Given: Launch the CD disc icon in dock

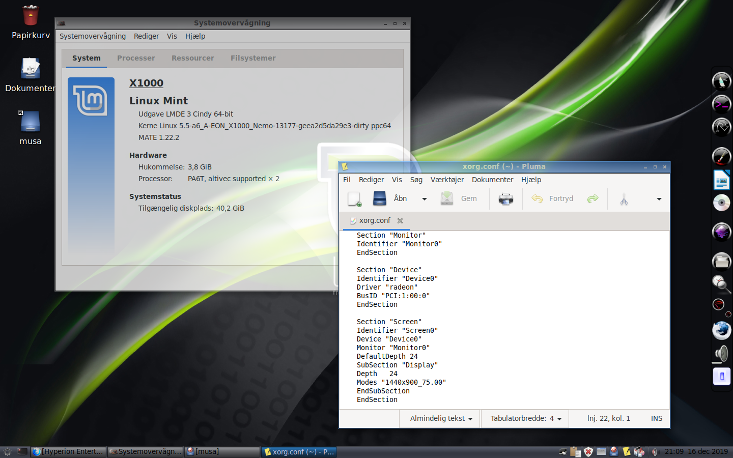Looking at the screenshot, I should (x=721, y=203).
